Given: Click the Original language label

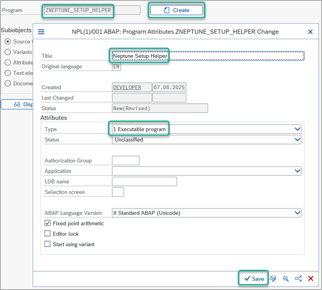Looking at the screenshot, I should coord(62,66).
